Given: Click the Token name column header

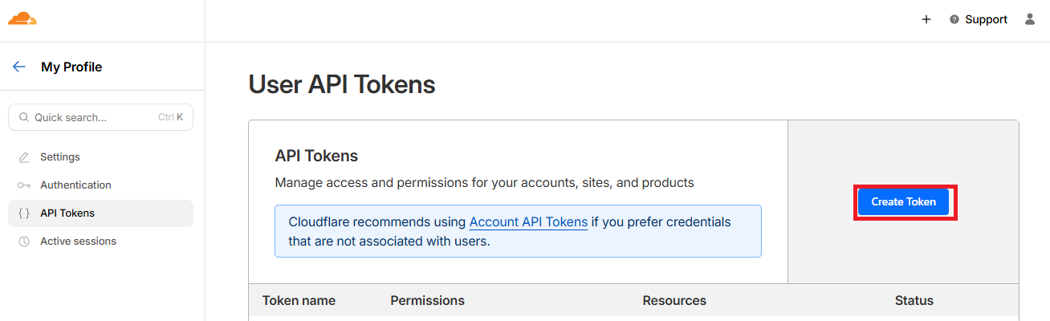Looking at the screenshot, I should click(299, 301).
